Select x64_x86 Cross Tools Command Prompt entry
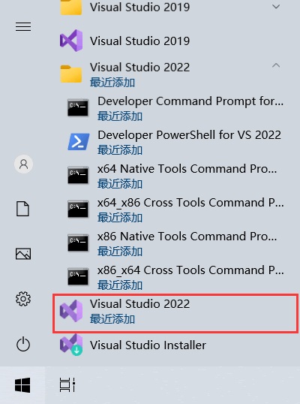 click(176, 210)
